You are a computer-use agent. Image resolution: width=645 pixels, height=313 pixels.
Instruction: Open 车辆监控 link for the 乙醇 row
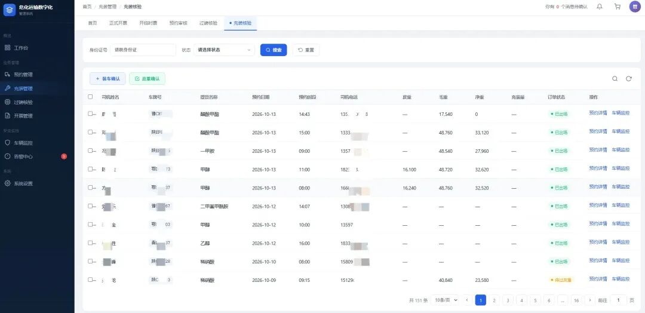pos(621,242)
